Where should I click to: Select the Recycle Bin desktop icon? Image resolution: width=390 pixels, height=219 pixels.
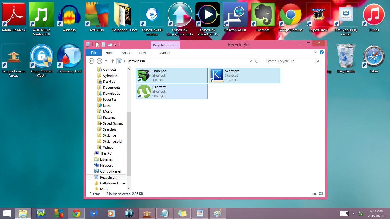[x=346, y=59]
